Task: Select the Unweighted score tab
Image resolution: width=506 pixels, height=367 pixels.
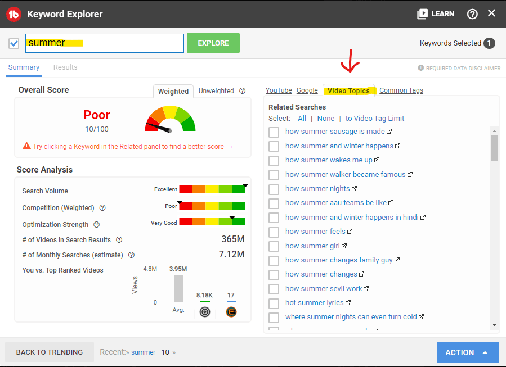Action: 216,91
